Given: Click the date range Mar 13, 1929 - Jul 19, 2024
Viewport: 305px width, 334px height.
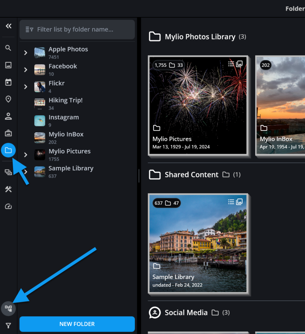Looking at the screenshot, I should click(x=181, y=147).
